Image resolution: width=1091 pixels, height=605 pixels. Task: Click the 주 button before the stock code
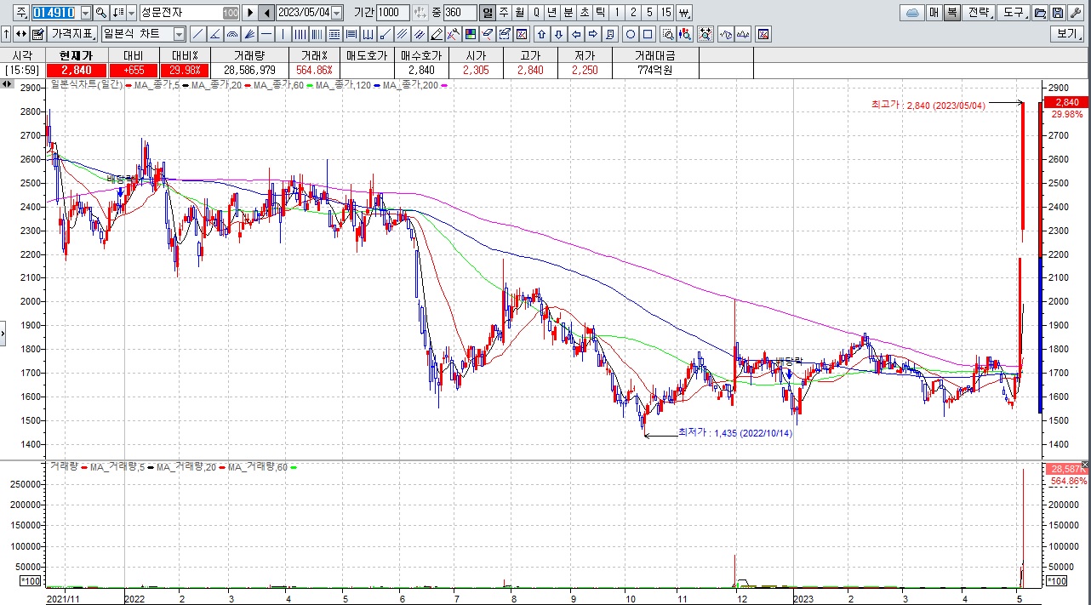click(x=20, y=13)
